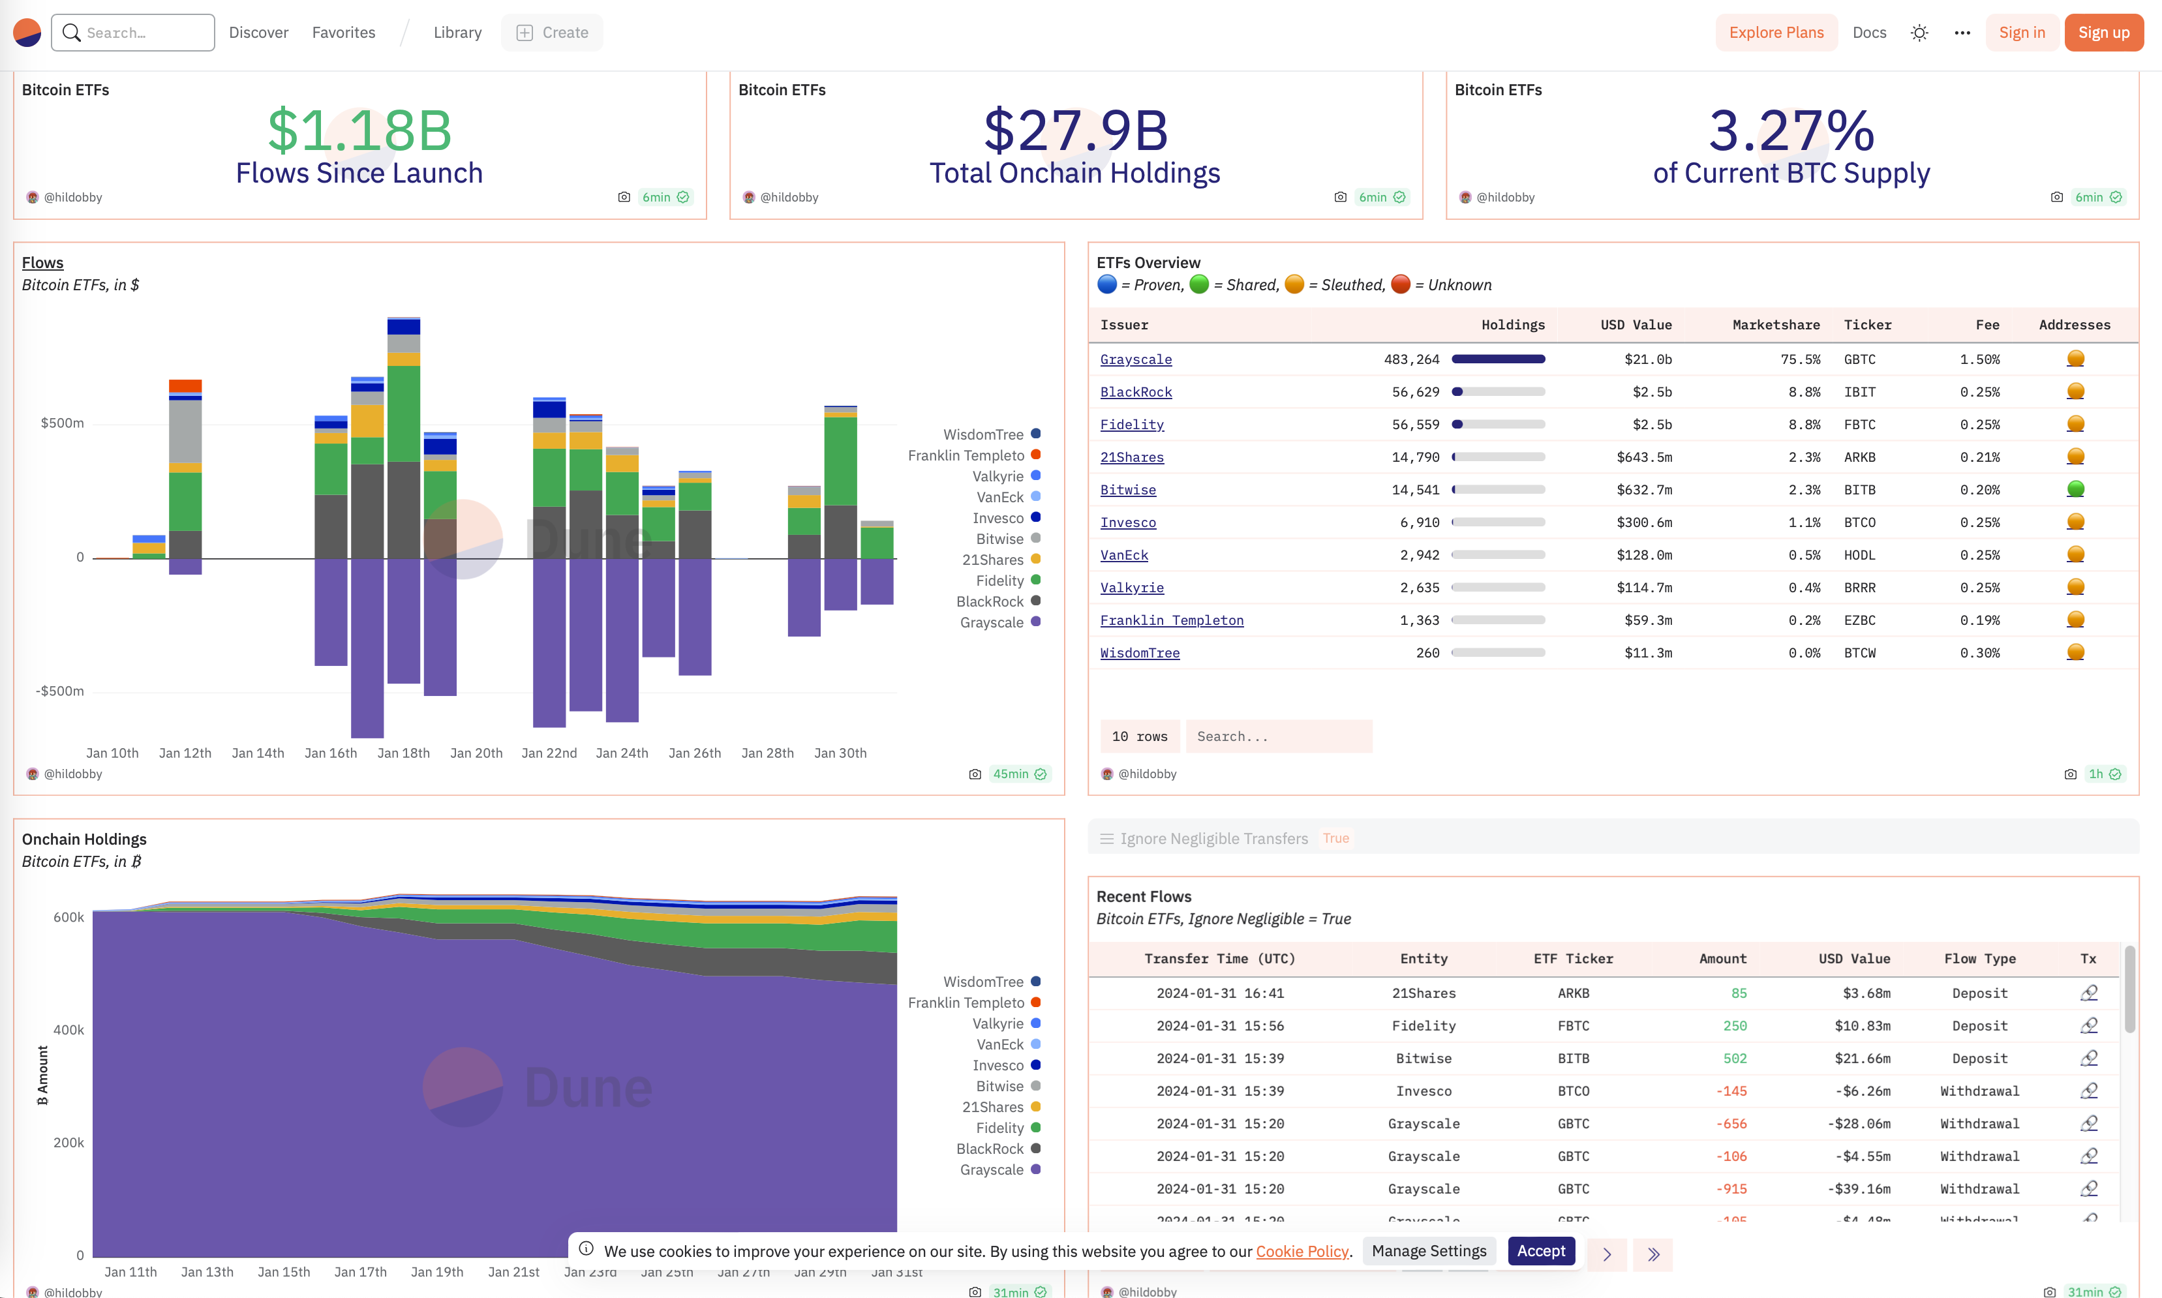Open the Library menu item
Screen dimensions: 2162x1298
coord(457,33)
